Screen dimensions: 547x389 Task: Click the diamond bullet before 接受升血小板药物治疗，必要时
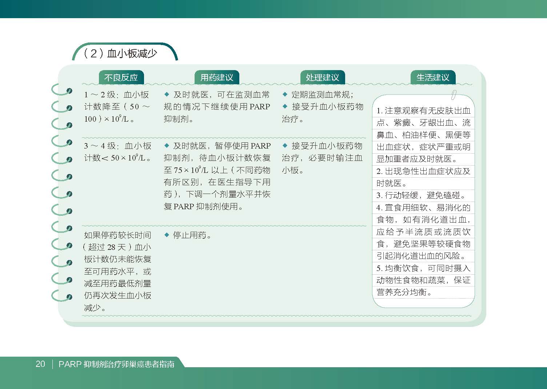[285, 146]
